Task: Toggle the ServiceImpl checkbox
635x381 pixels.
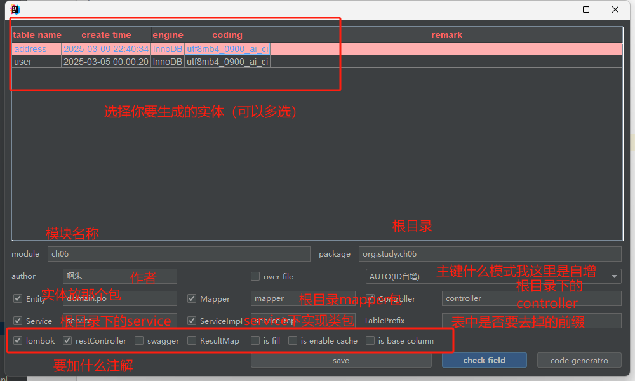Action: coord(191,321)
